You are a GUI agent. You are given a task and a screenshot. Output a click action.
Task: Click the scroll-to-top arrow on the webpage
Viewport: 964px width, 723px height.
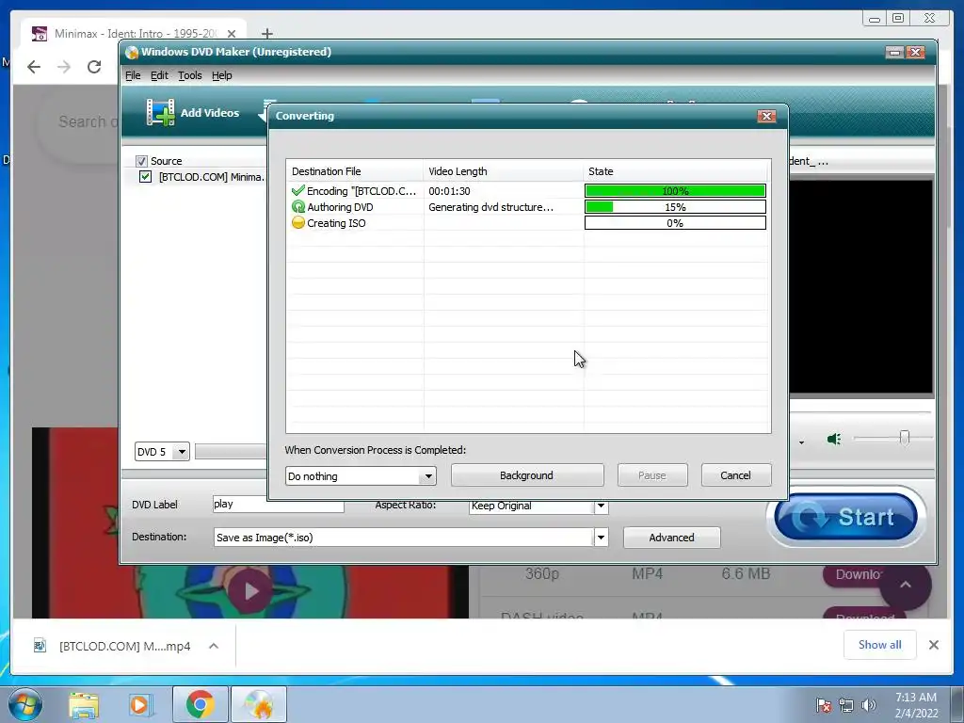(905, 585)
